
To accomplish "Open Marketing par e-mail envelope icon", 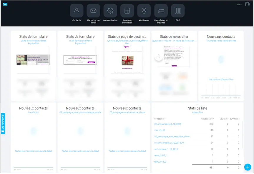I will pos(93,11).
